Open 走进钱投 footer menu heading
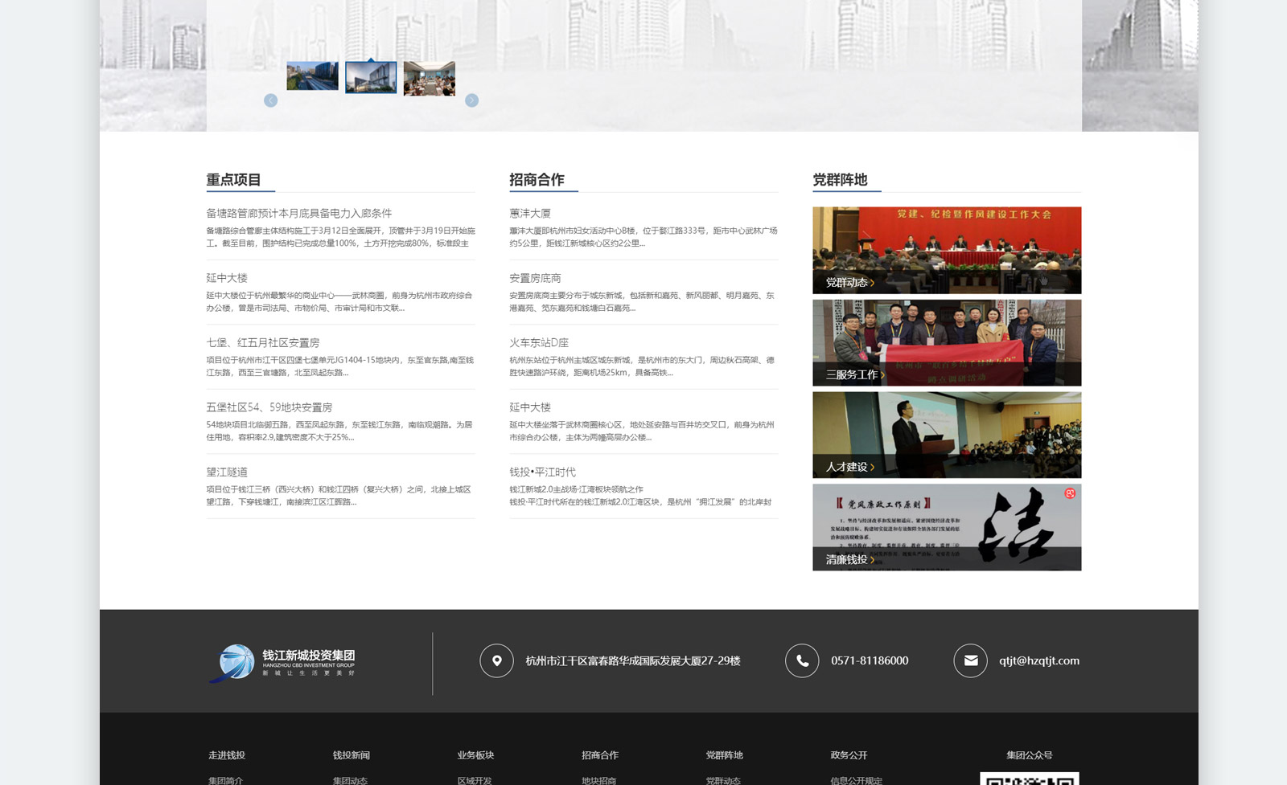 (x=227, y=755)
